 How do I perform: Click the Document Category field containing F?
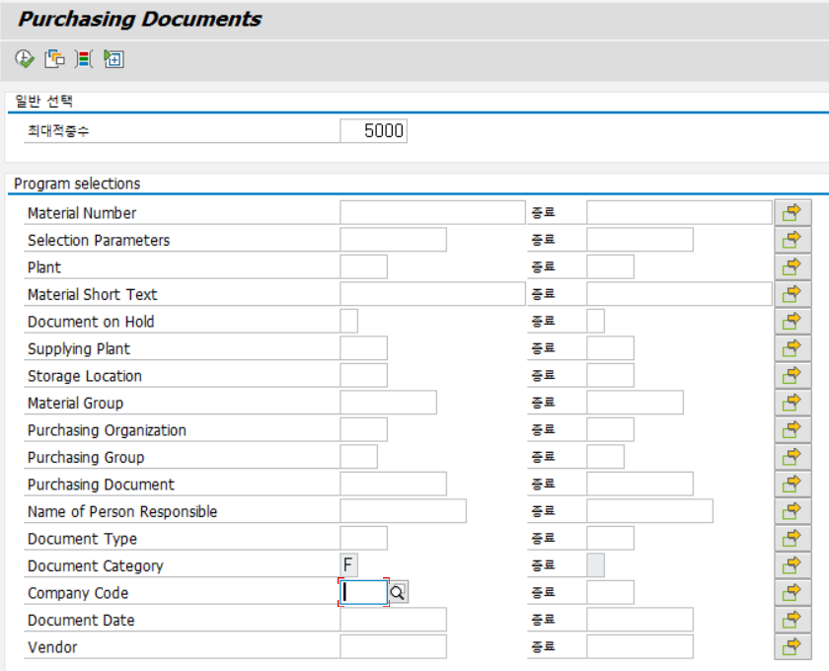(x=348, y=565)
